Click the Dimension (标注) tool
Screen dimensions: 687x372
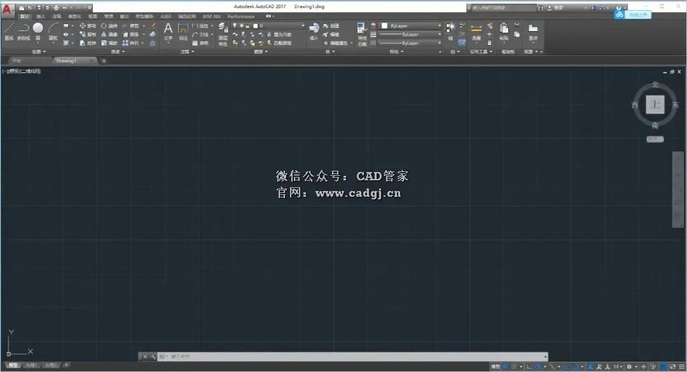click(183, 32)
